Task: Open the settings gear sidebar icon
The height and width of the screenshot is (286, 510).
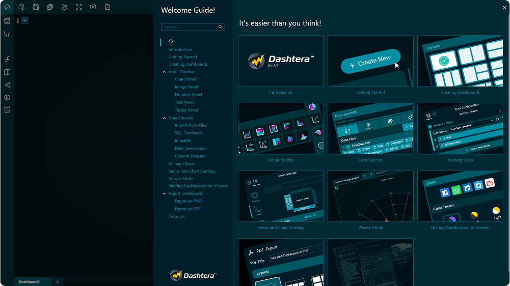Action: [7, 98]
